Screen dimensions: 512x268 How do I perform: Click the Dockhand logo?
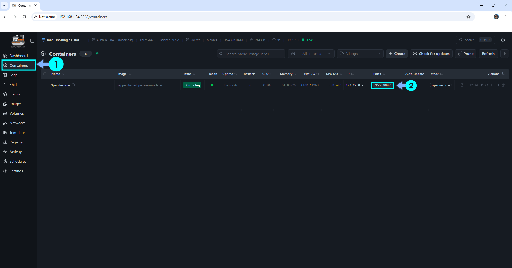[x=18, y=41]
